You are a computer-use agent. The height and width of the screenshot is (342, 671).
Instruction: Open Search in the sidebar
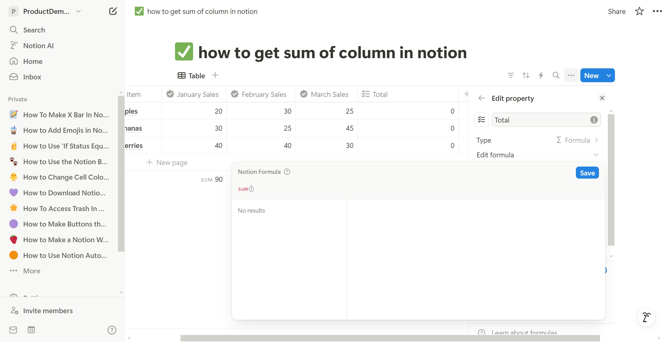click(34, 30)
